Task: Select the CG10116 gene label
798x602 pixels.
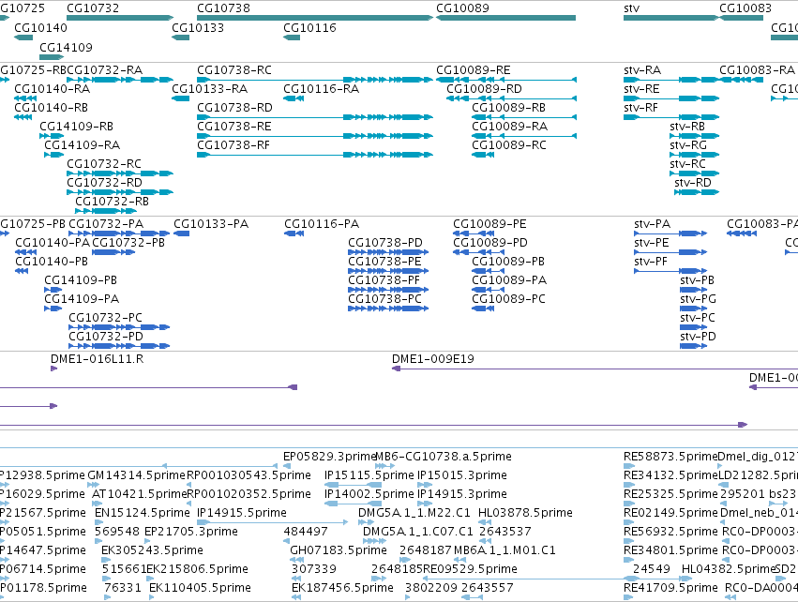Action: pos(310,28)
